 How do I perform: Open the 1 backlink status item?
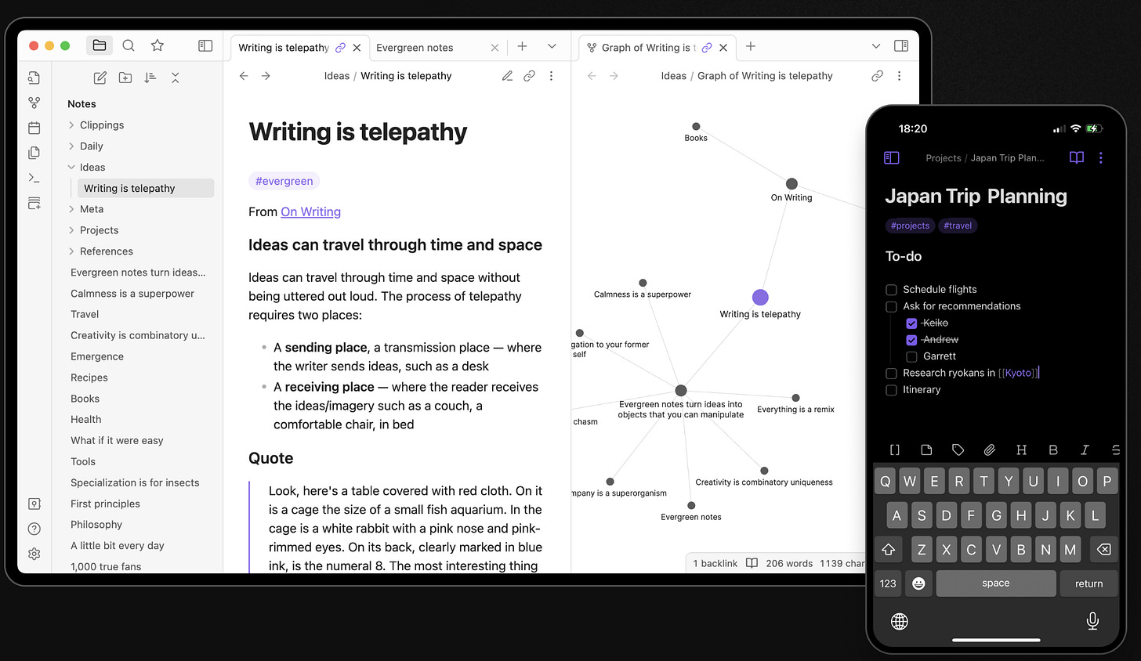tap(715, 563)
